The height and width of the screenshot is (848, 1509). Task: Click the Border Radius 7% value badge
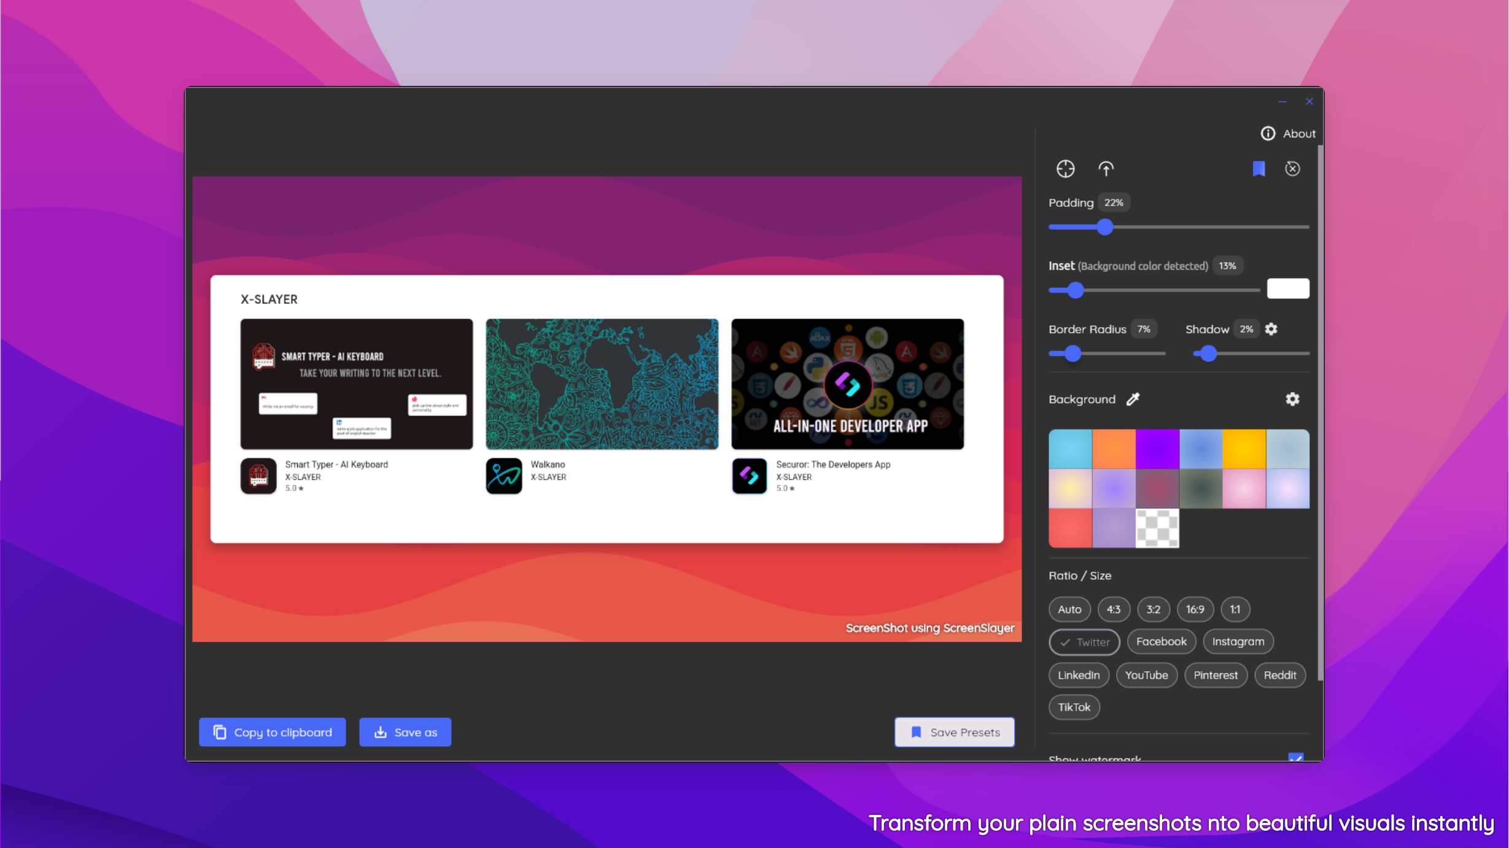tap(1144, 330)
